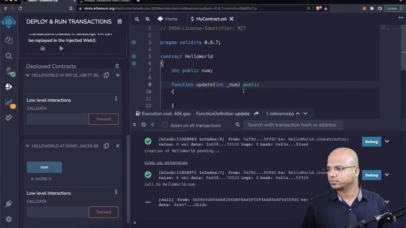Go back in browser
This screenshot has height=228, width=406.
pyautogui.click(x=5, y=8)
